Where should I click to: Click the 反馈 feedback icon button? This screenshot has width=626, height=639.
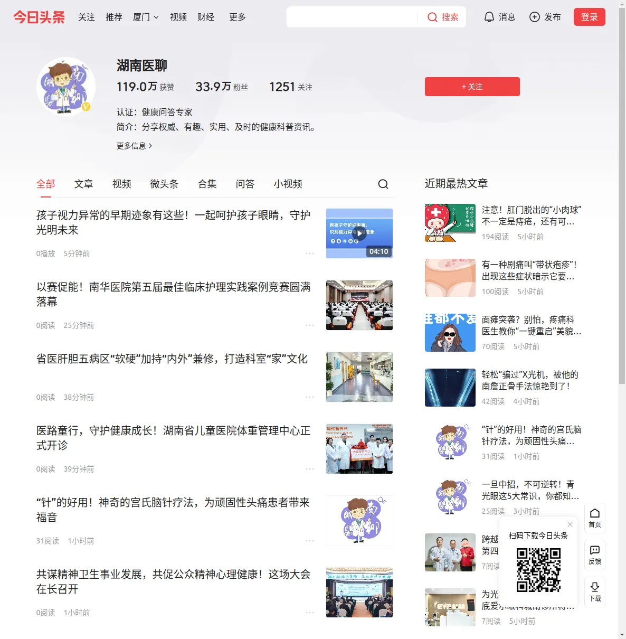point(595,555)
